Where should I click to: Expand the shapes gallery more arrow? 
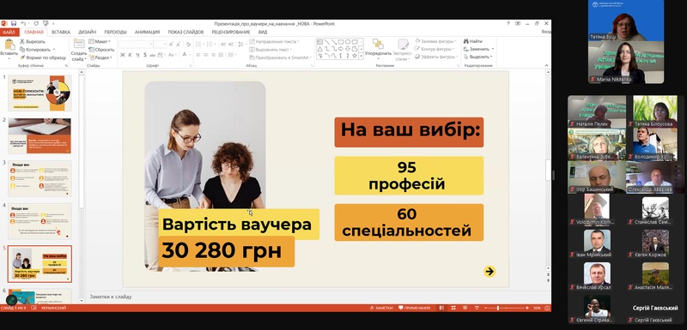point(361,56)
